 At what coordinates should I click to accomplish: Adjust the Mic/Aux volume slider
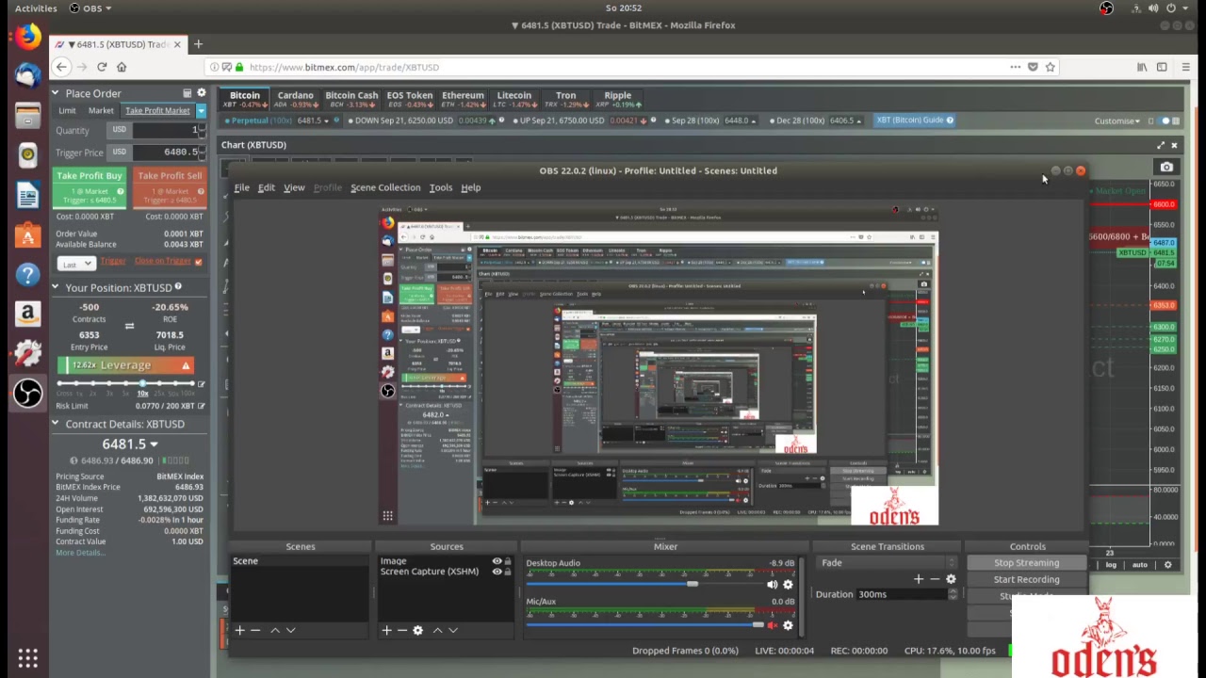click(x=758, y=625)
